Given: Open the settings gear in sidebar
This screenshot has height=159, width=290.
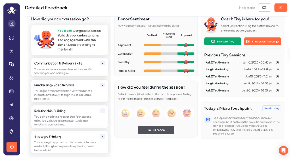Looking at the screenshot, I should click(x=11, y=118).
